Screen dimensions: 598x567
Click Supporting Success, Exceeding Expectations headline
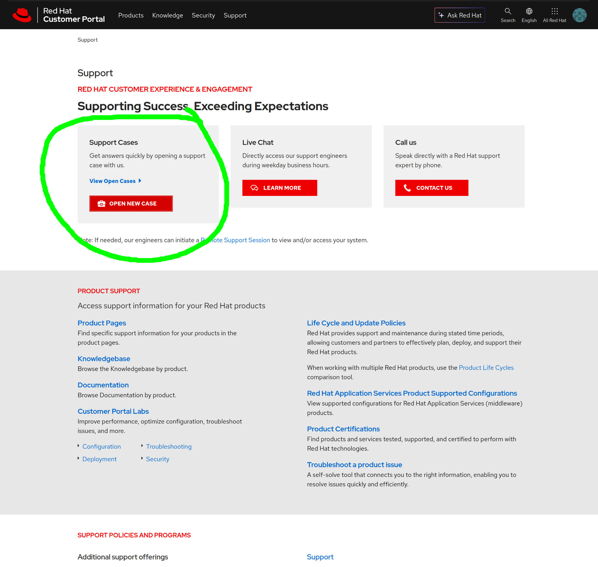(x=203, y=106)
